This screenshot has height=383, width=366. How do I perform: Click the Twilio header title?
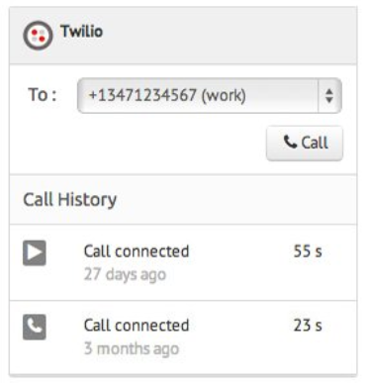coord(81,32)
